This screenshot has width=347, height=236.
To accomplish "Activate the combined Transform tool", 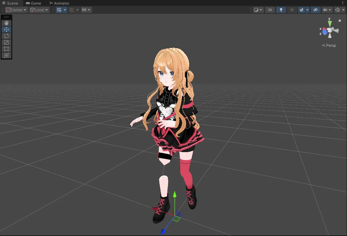I will 6,56.
